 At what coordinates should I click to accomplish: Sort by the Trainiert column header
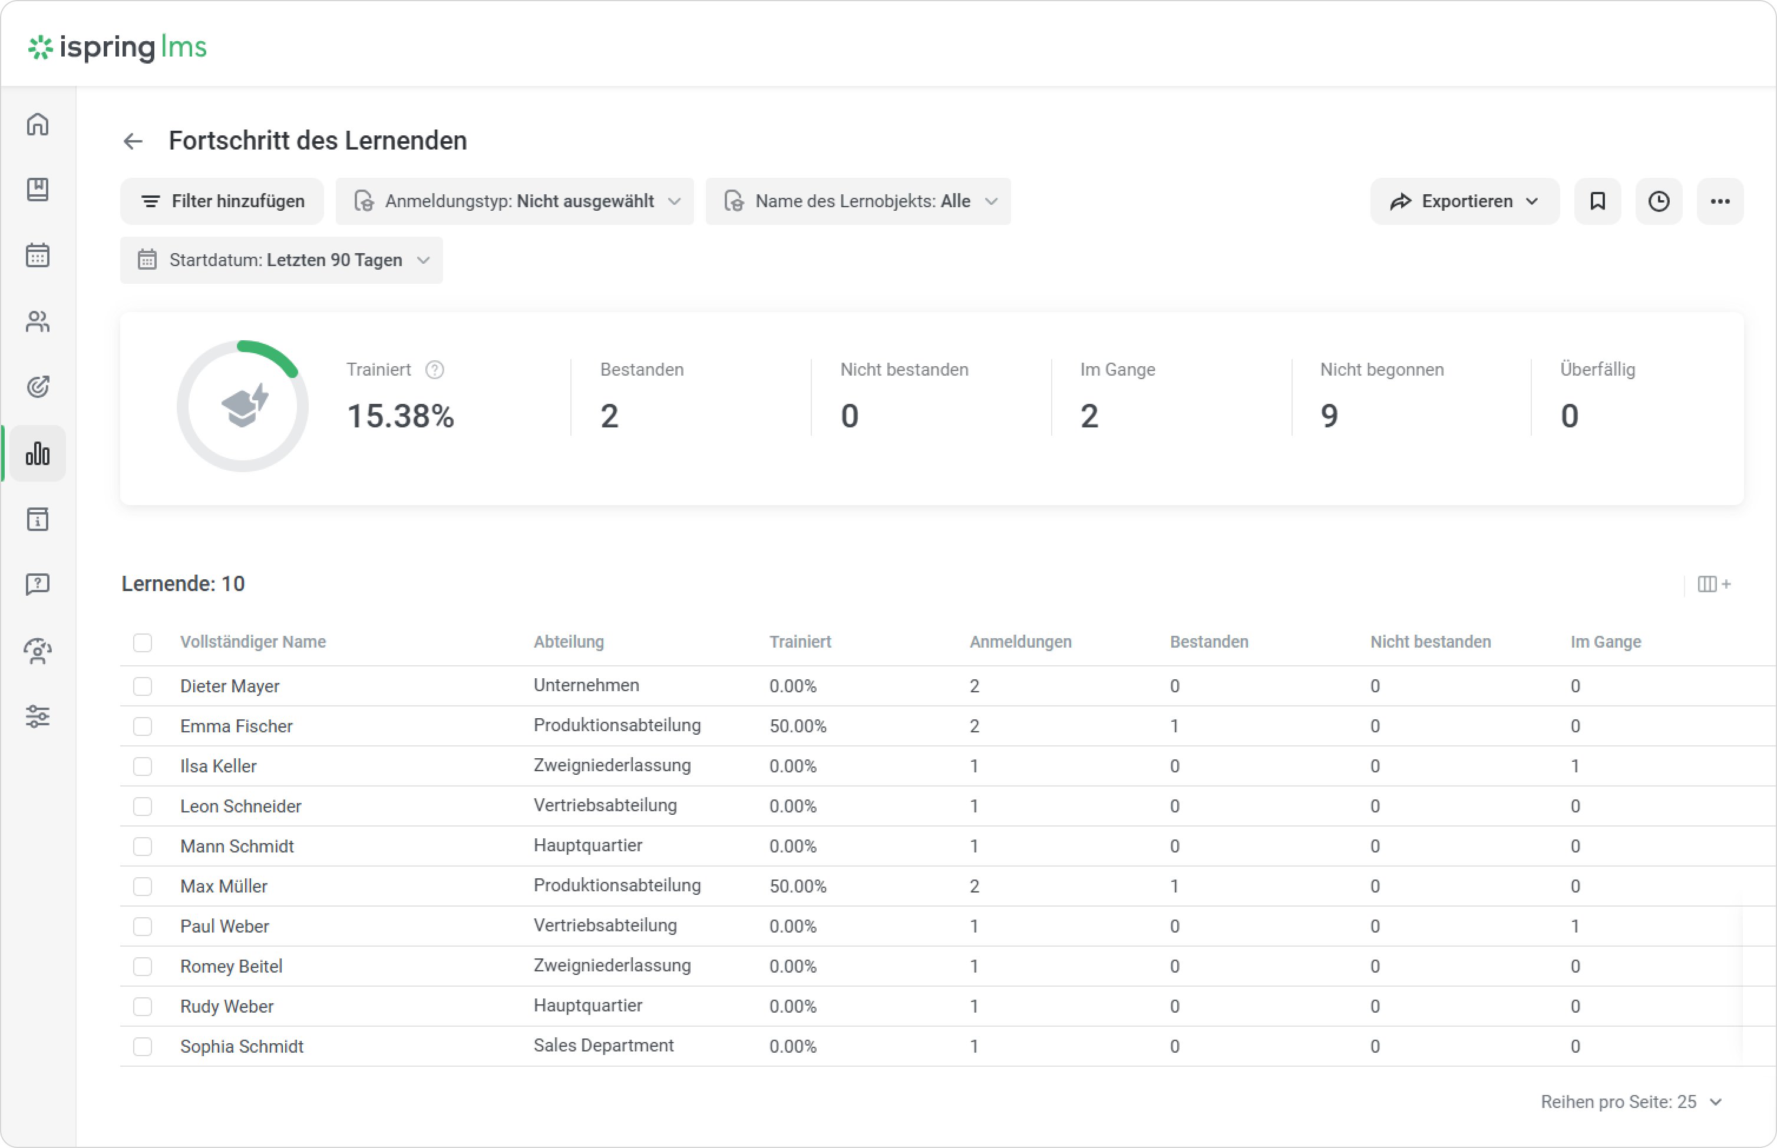[800, 642]
